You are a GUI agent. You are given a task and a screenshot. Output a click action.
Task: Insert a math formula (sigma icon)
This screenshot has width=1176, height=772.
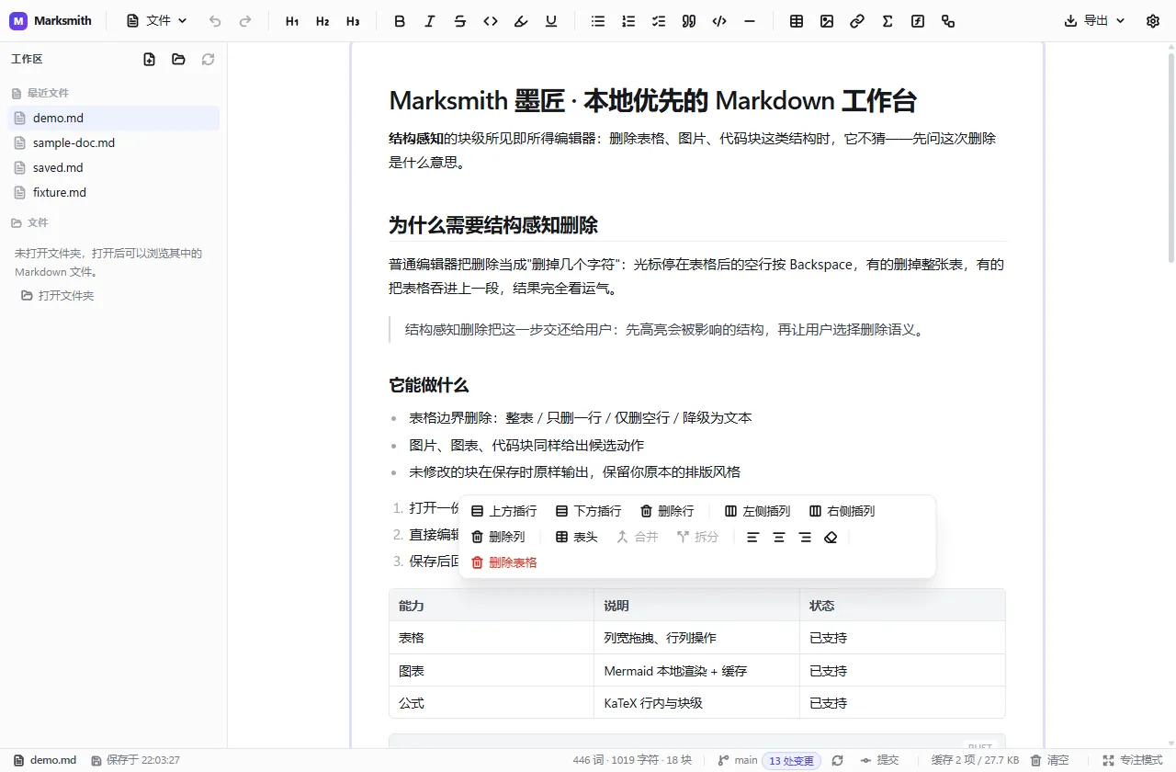[x=888, y=21]
